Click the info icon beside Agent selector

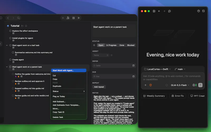point(111,55)
